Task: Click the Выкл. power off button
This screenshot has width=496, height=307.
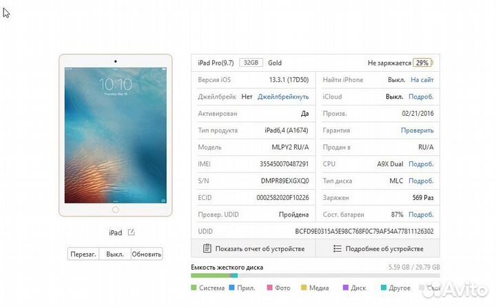Action: 115,254
